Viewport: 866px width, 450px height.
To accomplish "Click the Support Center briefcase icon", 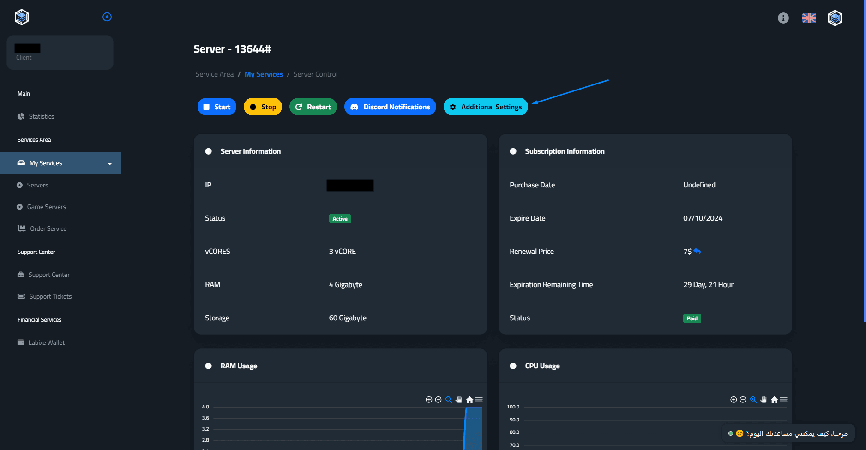I will [21, 275].
